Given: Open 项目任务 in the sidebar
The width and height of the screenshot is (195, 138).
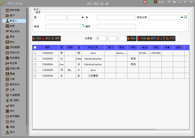Looking at the screenshot, I should [13, 52].
